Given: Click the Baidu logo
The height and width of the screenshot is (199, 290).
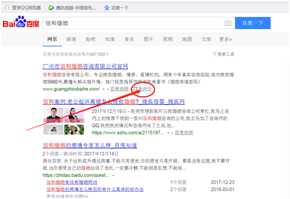Looking at the screenshot, I should tap(21, 22).
